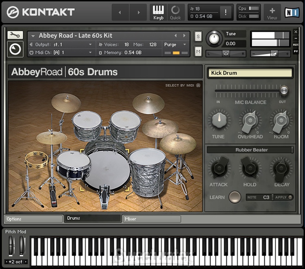This screenshot has width=305, height=269.
Task: Click the HOLD knob
Action: click(250, 168)
